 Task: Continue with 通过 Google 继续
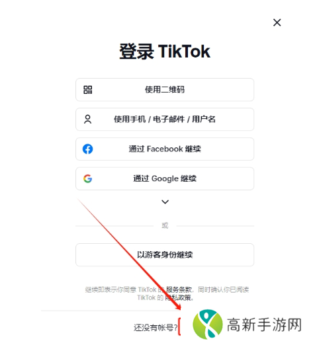click(x=165, y=178)
